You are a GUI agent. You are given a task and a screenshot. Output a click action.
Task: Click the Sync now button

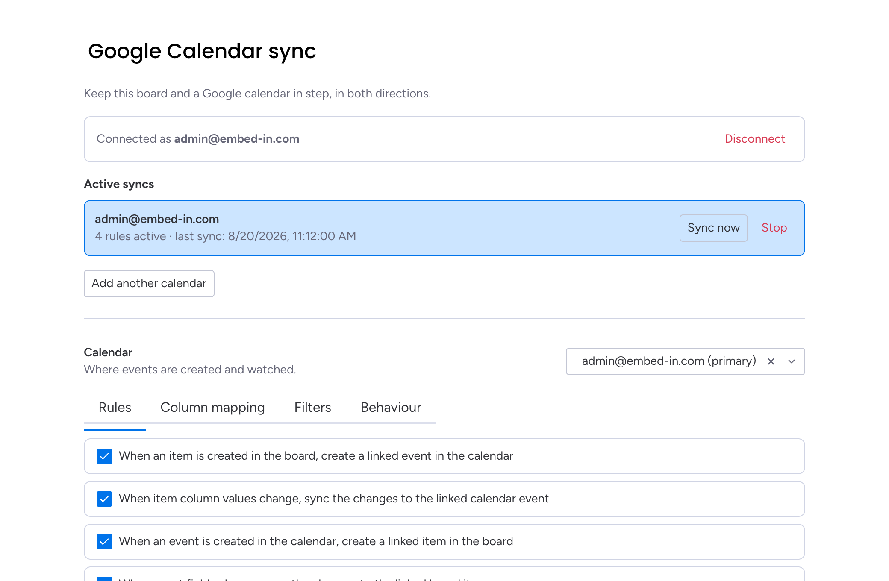713,228
